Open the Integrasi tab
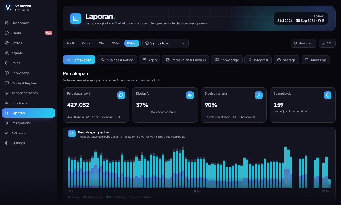The image size is (341, 205). [258, 60]
